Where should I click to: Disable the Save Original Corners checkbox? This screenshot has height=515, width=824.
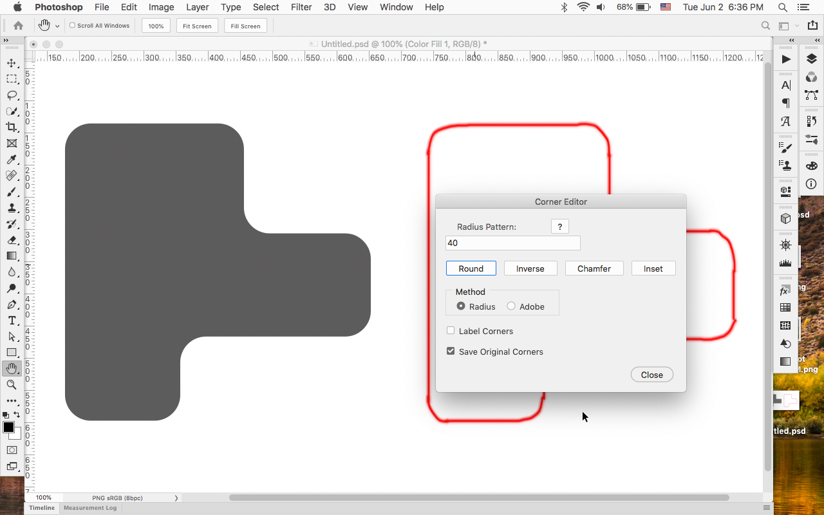[451, 351]
